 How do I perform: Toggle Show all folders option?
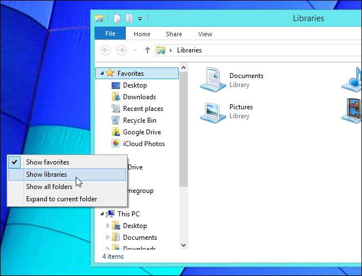(49, 187)
